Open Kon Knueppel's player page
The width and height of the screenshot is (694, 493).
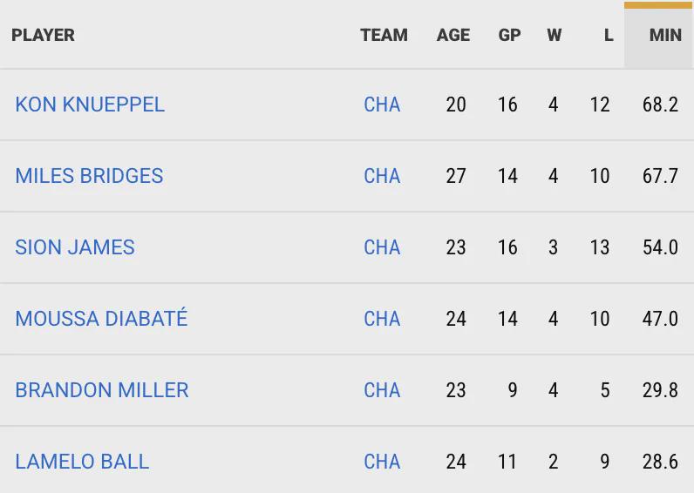point(90,105)
